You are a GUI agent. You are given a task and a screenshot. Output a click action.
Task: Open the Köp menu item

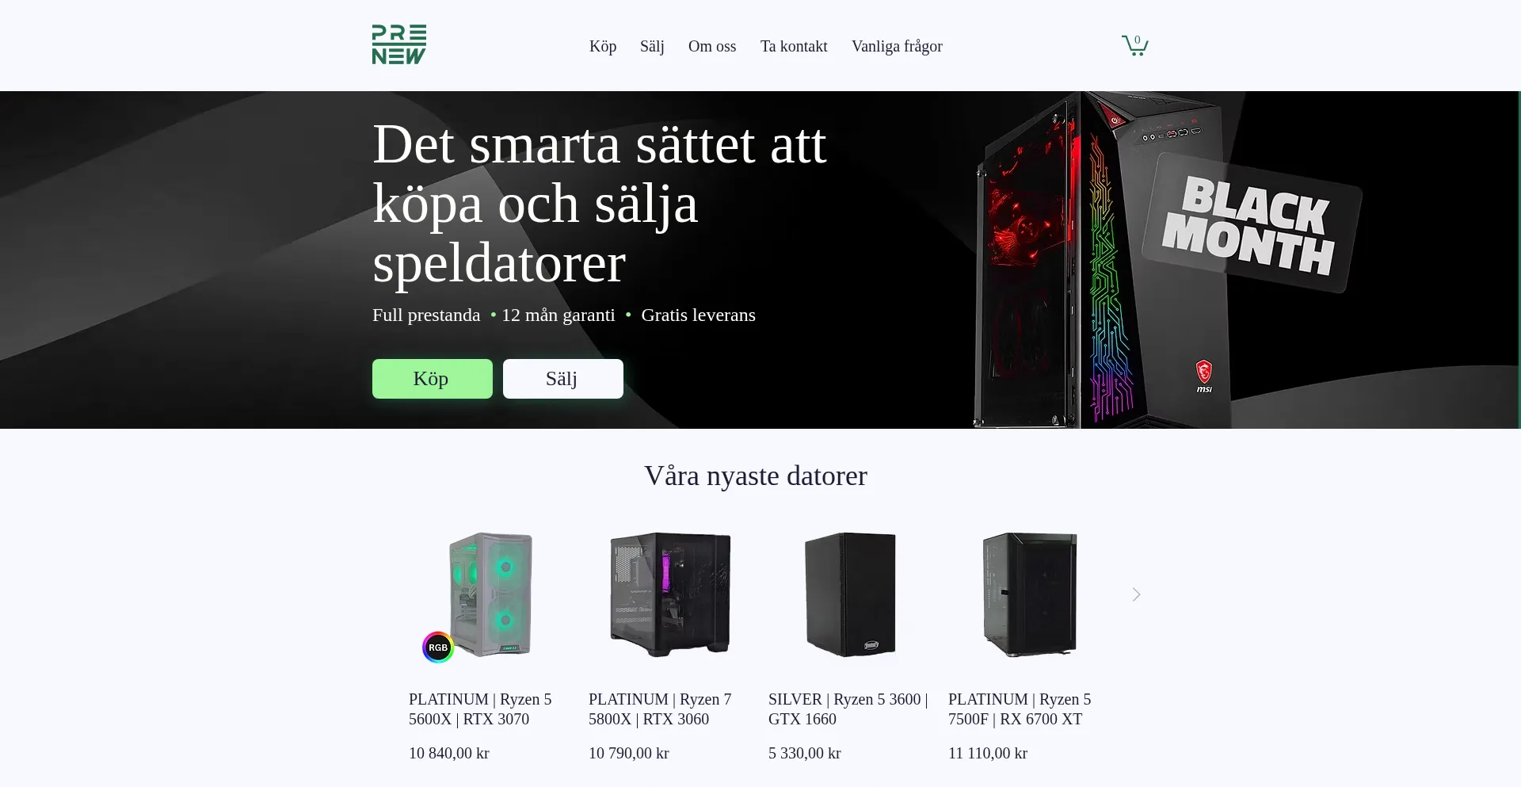(x=603, y=46)
